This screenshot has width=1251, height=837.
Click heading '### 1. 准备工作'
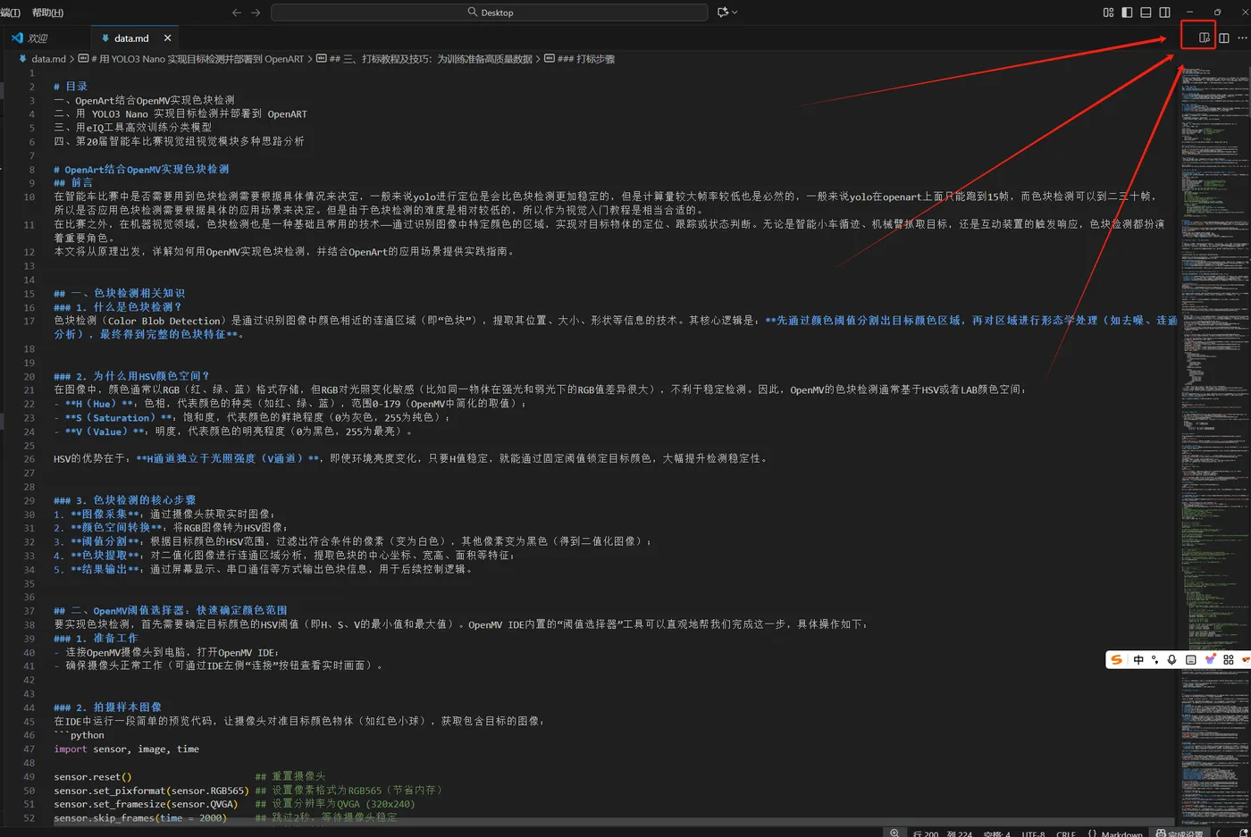96,638
